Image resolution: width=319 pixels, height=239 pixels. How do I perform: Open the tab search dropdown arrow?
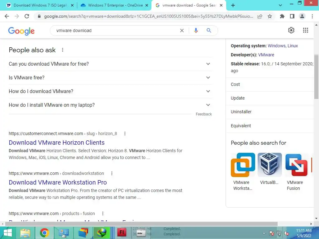(x=280, y=5)
